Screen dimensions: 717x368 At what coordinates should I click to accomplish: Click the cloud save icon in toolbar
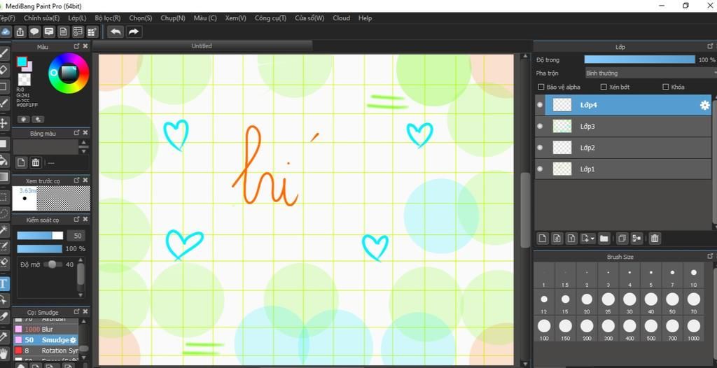pos(5,31)
